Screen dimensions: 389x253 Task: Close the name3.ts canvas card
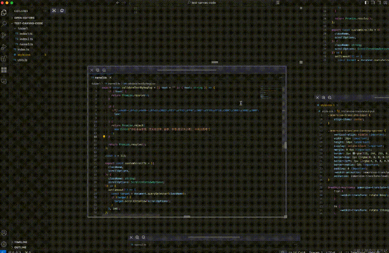(x=92, y=70)
